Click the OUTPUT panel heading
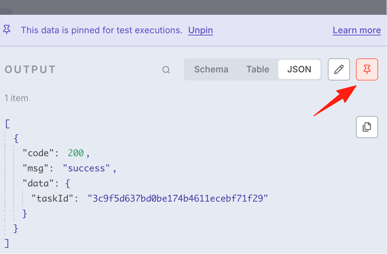Image resolution: width=387 pixels, height=254 pixels. (x=30, y=70)
